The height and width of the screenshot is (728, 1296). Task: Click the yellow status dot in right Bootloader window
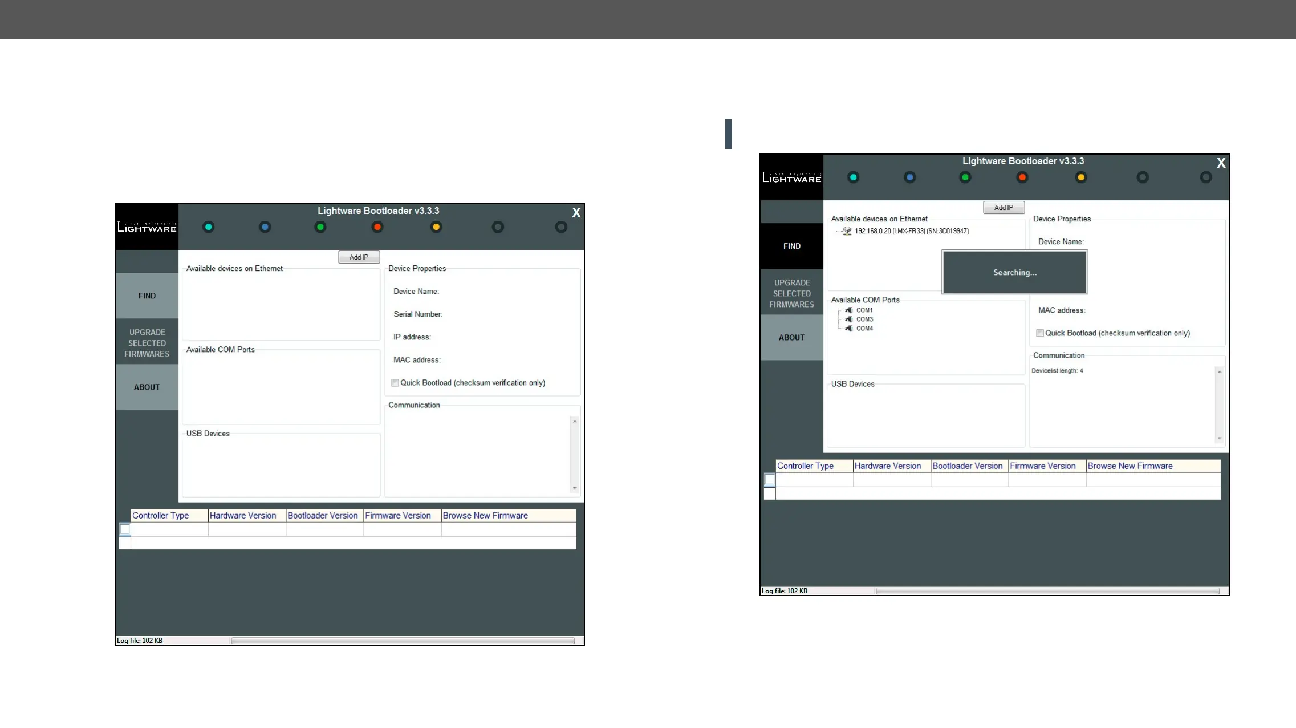[x=1081, y=177]
